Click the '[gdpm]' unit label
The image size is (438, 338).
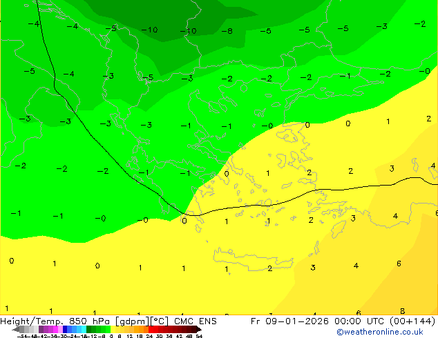click(132, 321)
